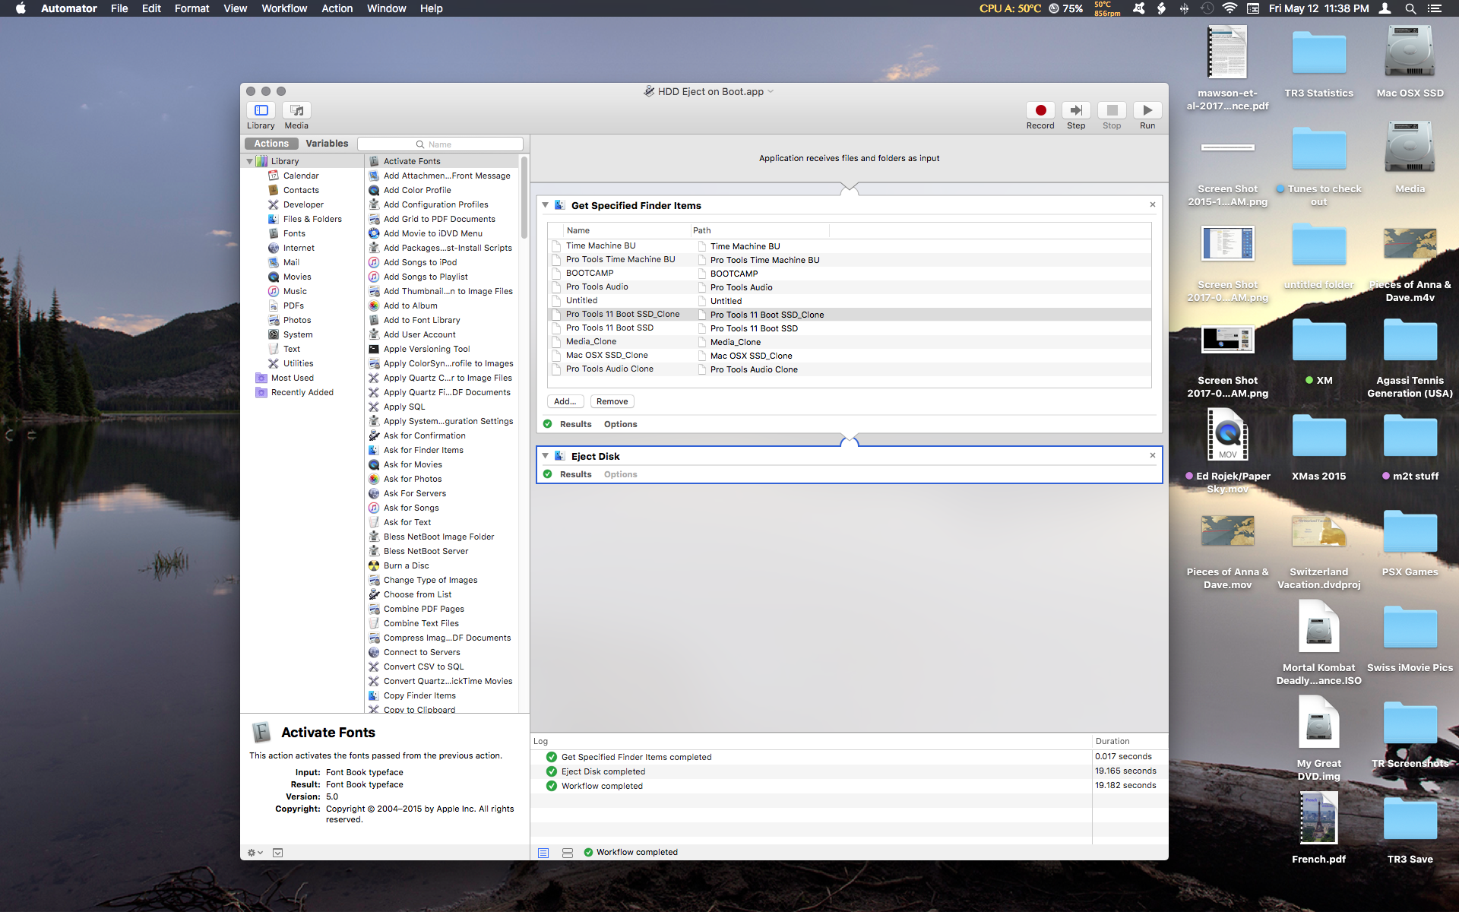
Task: Click the Eject Disk action icon
Action: coord(560,455)
